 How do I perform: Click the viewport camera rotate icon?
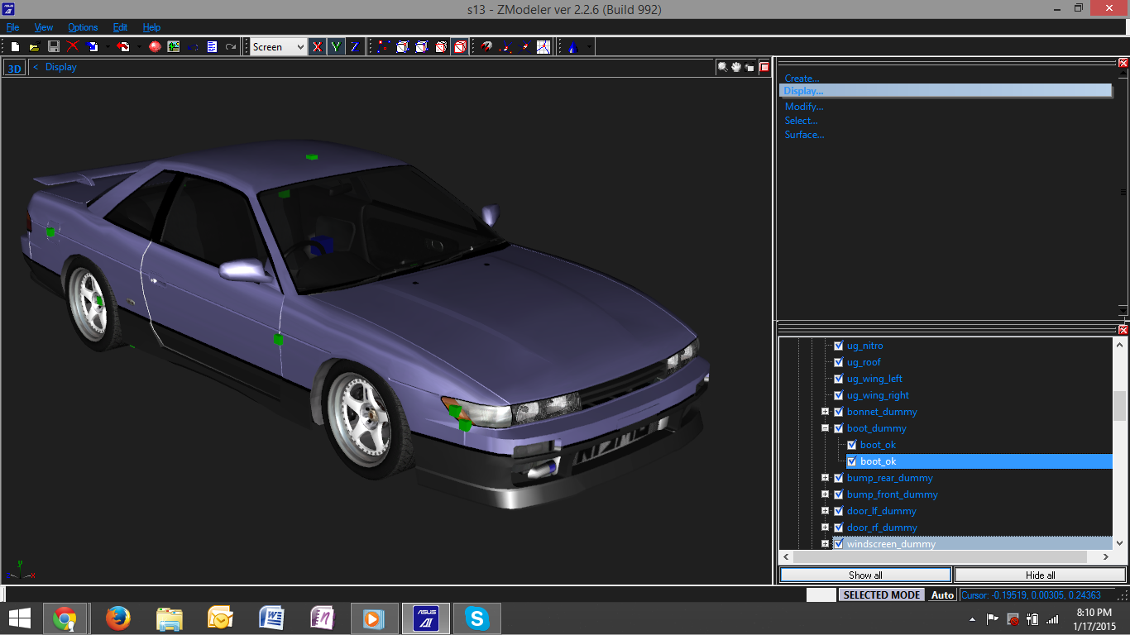749,68
